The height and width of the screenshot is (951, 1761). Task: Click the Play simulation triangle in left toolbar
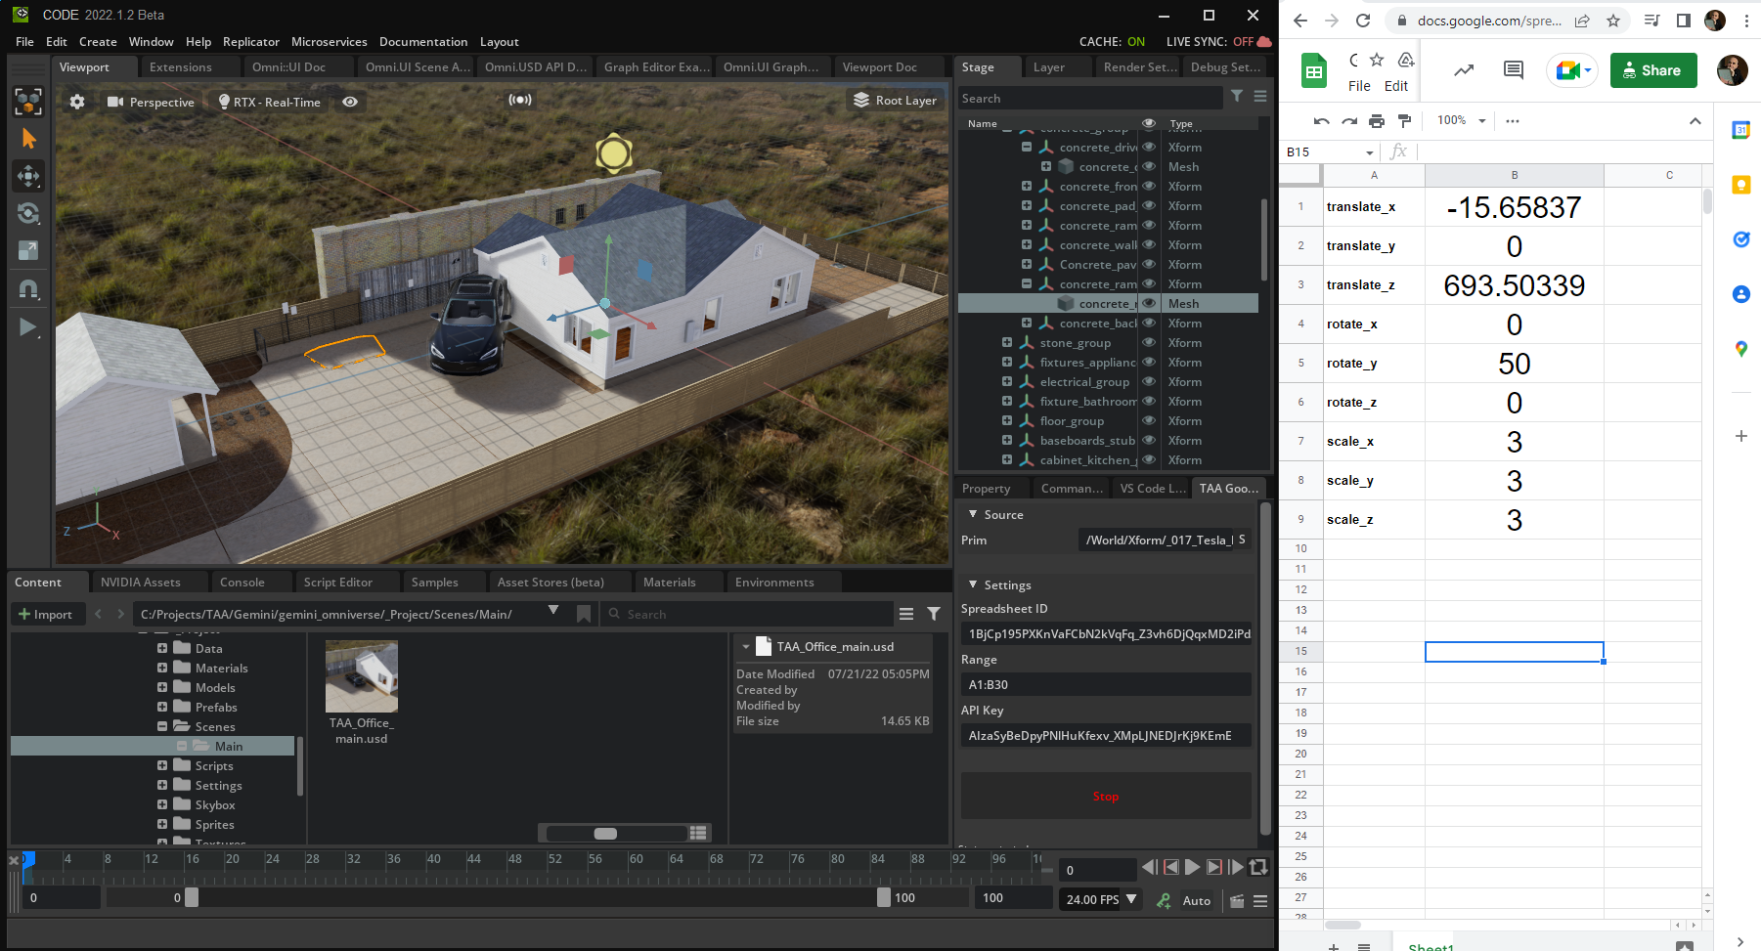(x=28, y=327)
